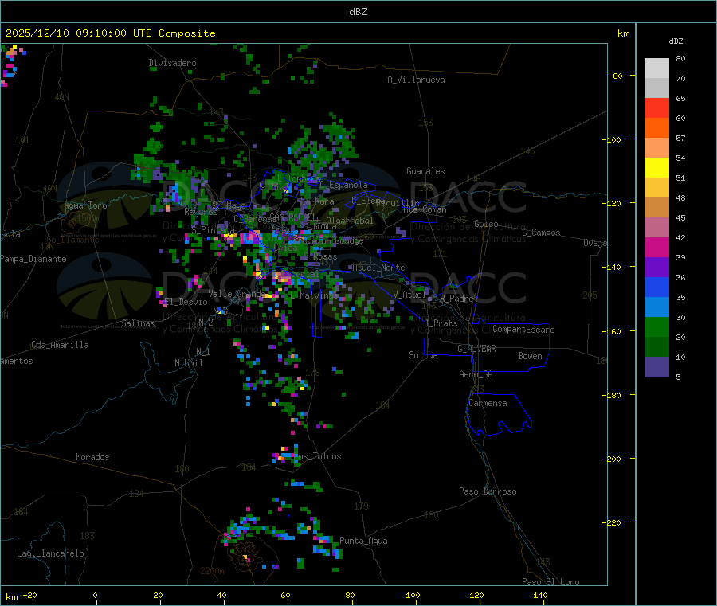Screen dimensions: 717x606
Task: Click the 'Bowen' map label
Action: [530, 356]
